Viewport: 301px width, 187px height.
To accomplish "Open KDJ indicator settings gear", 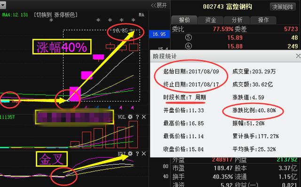I will 130,154.
